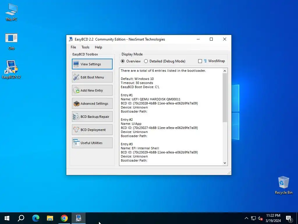Open the BCD Deployment section
This screenshot has width=298, height=224.
pos(92,130)
